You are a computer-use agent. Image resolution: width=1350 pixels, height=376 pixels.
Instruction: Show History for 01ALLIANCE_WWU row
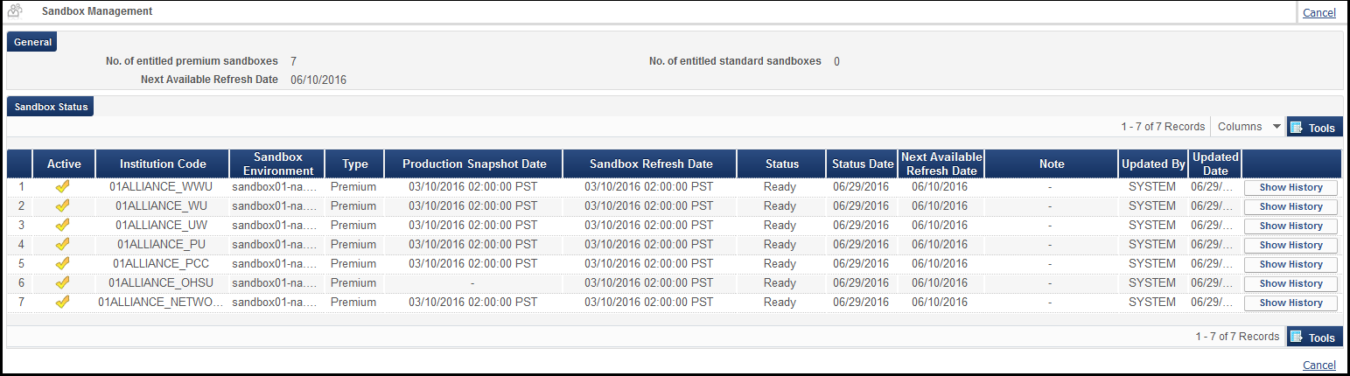pyautogui.click(x=1291, y=187)
